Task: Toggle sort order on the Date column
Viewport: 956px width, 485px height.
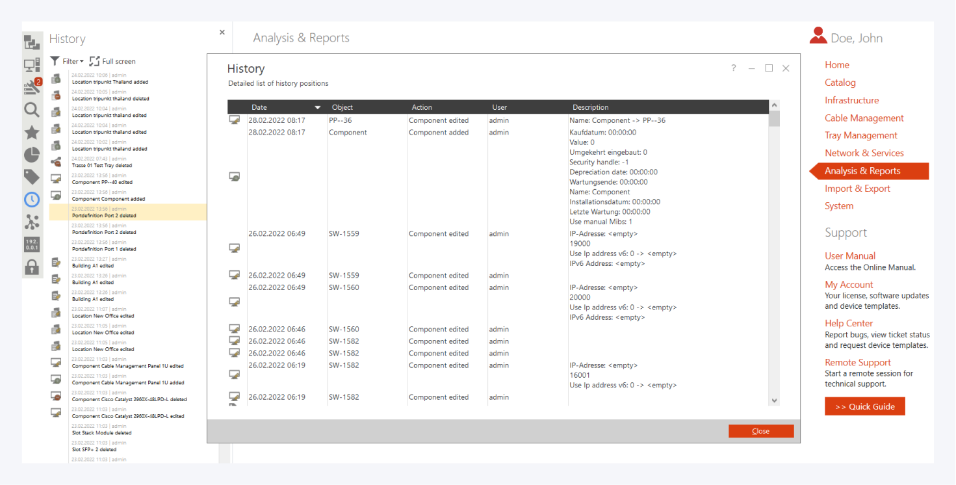Action: click(x=317, y=107)
